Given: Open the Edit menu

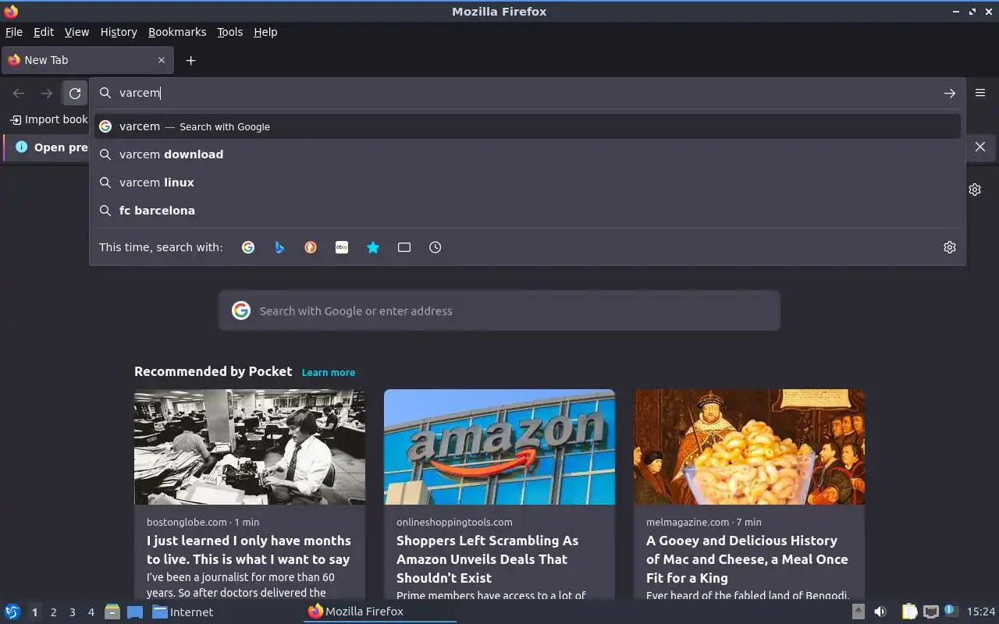Looking at the screenshot, I should tap(44, 32).
